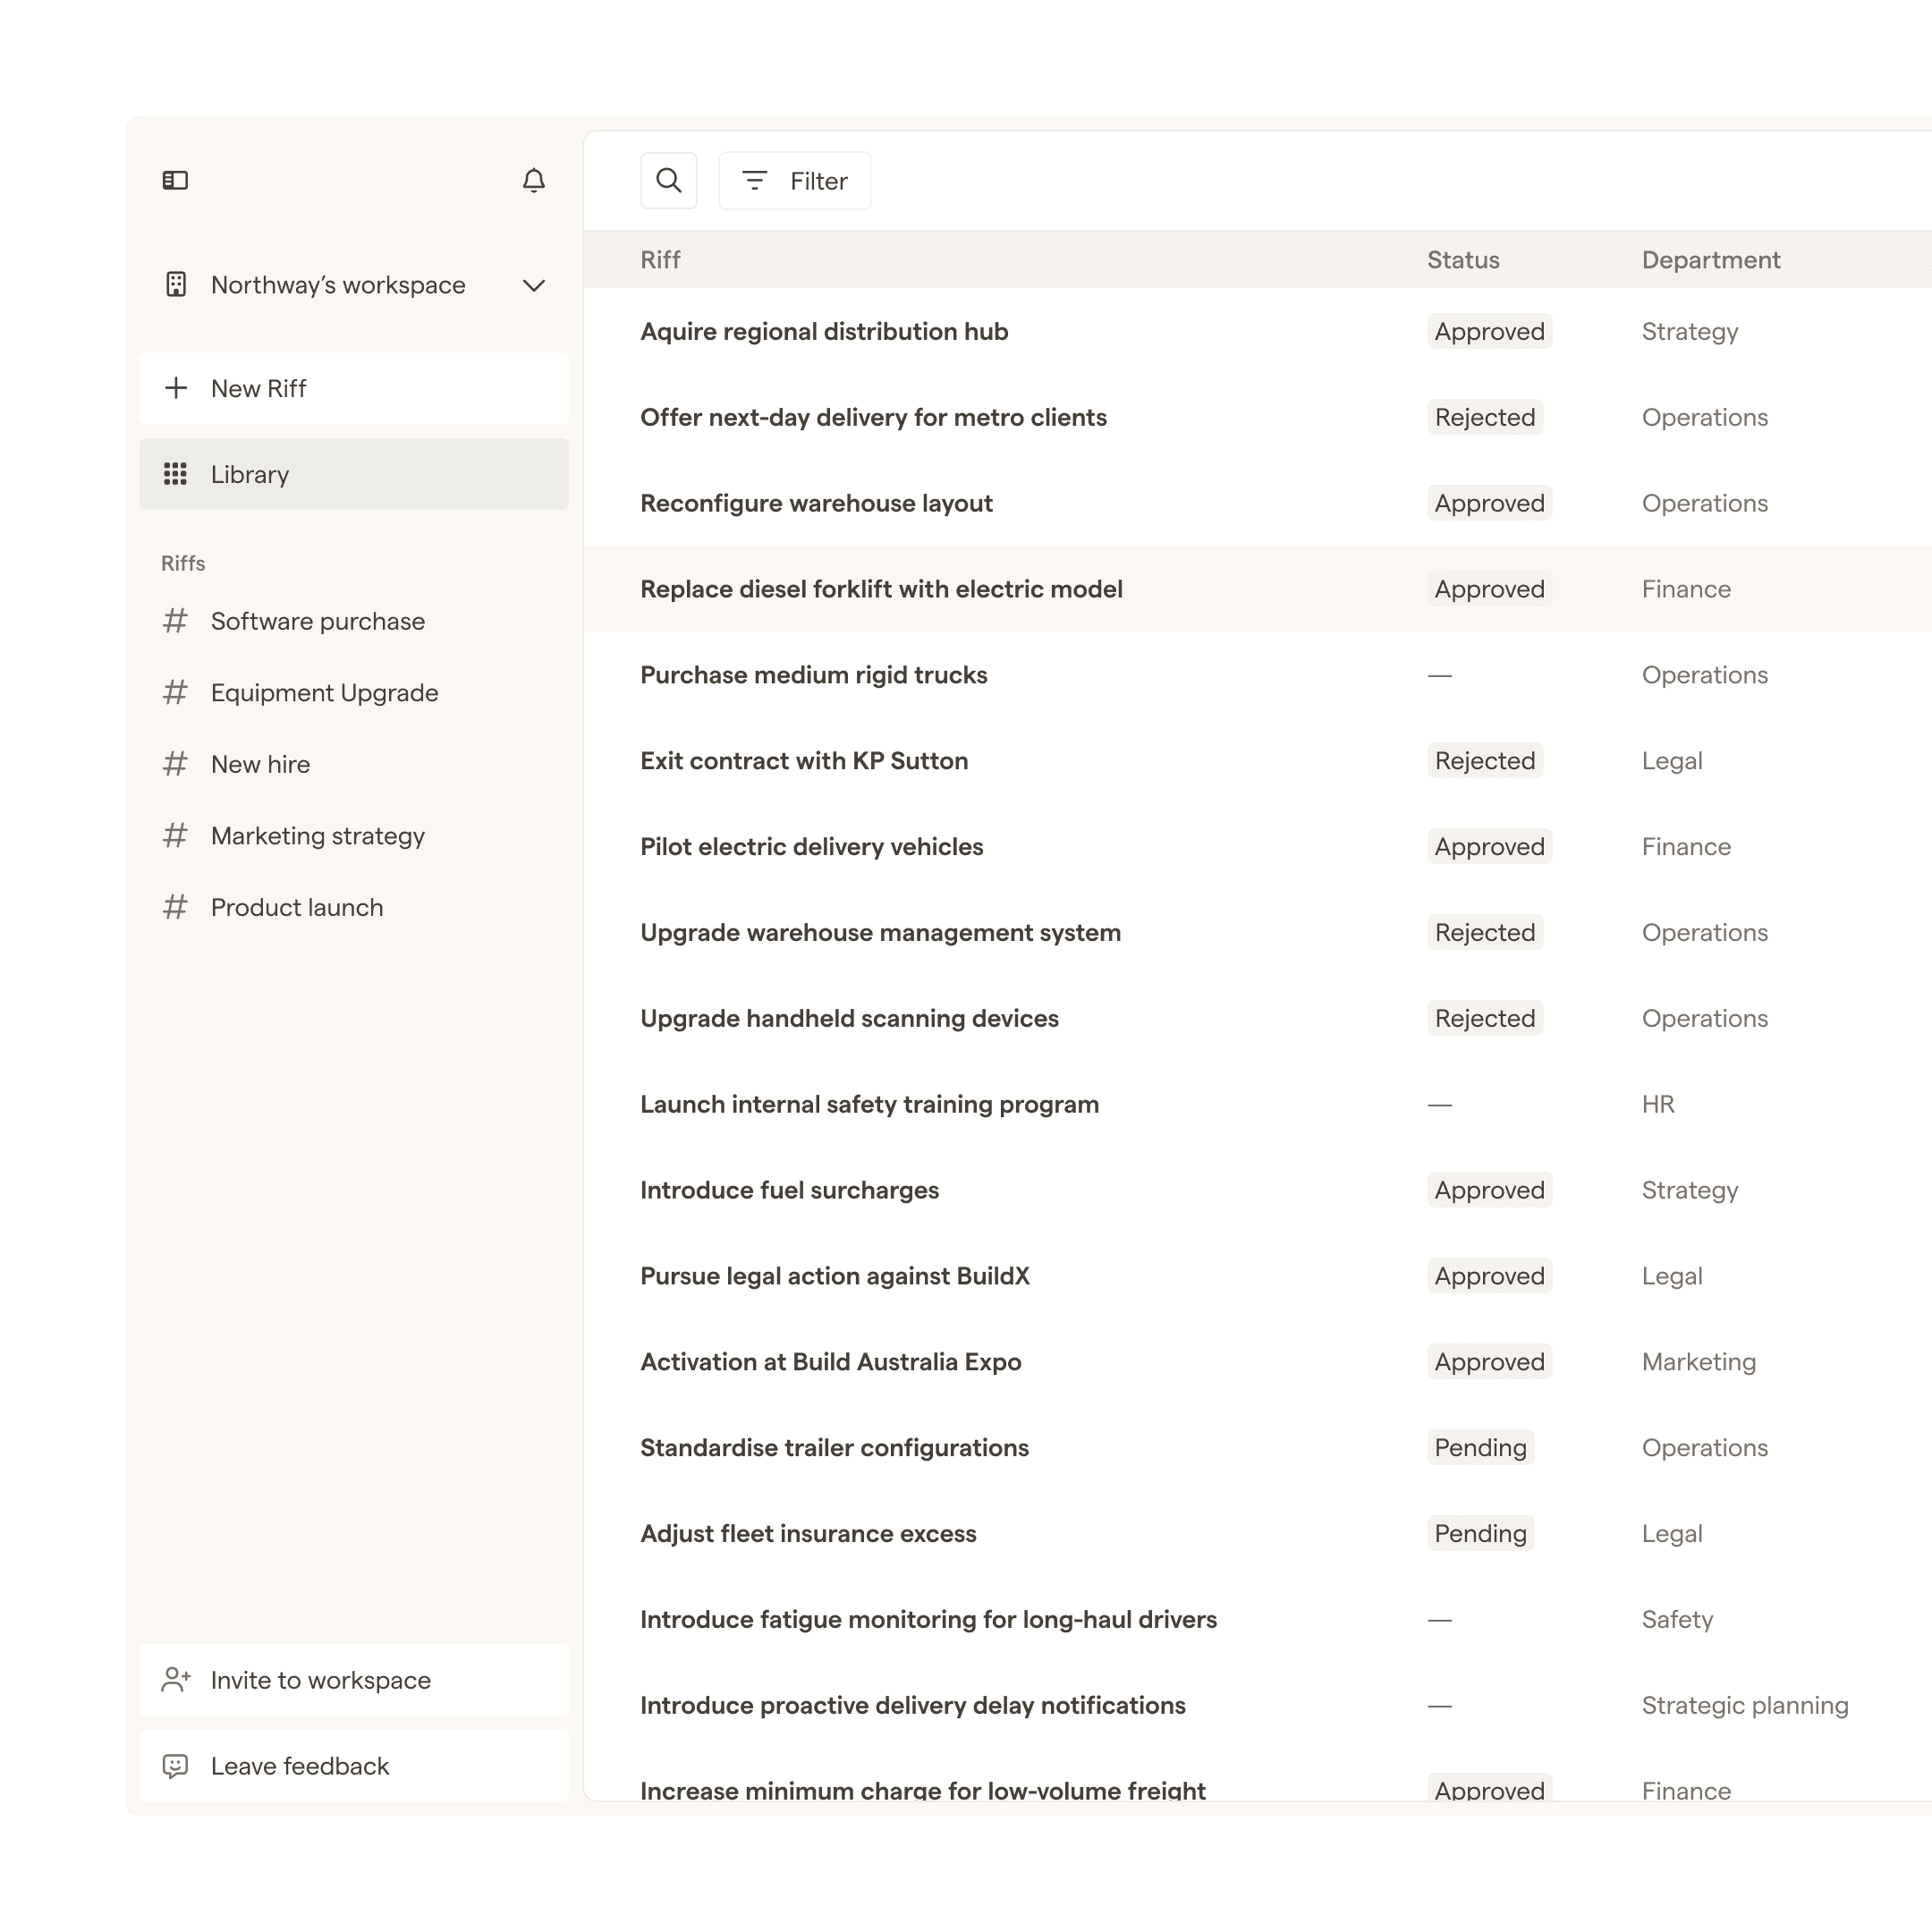Click the hash icon next to Software purchase
Image resolution: width=1932 pixels, height=1932 pixels.
coord(175,621)
